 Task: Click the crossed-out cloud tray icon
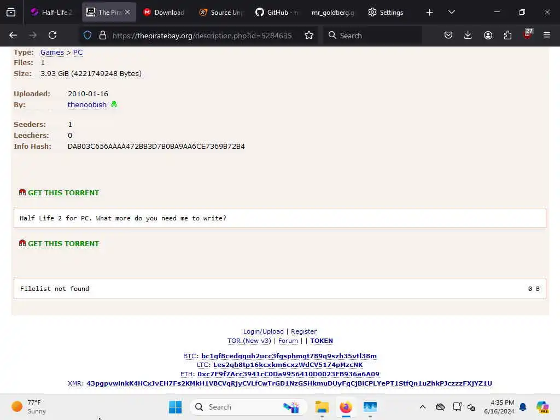click(x=440, y=407)
